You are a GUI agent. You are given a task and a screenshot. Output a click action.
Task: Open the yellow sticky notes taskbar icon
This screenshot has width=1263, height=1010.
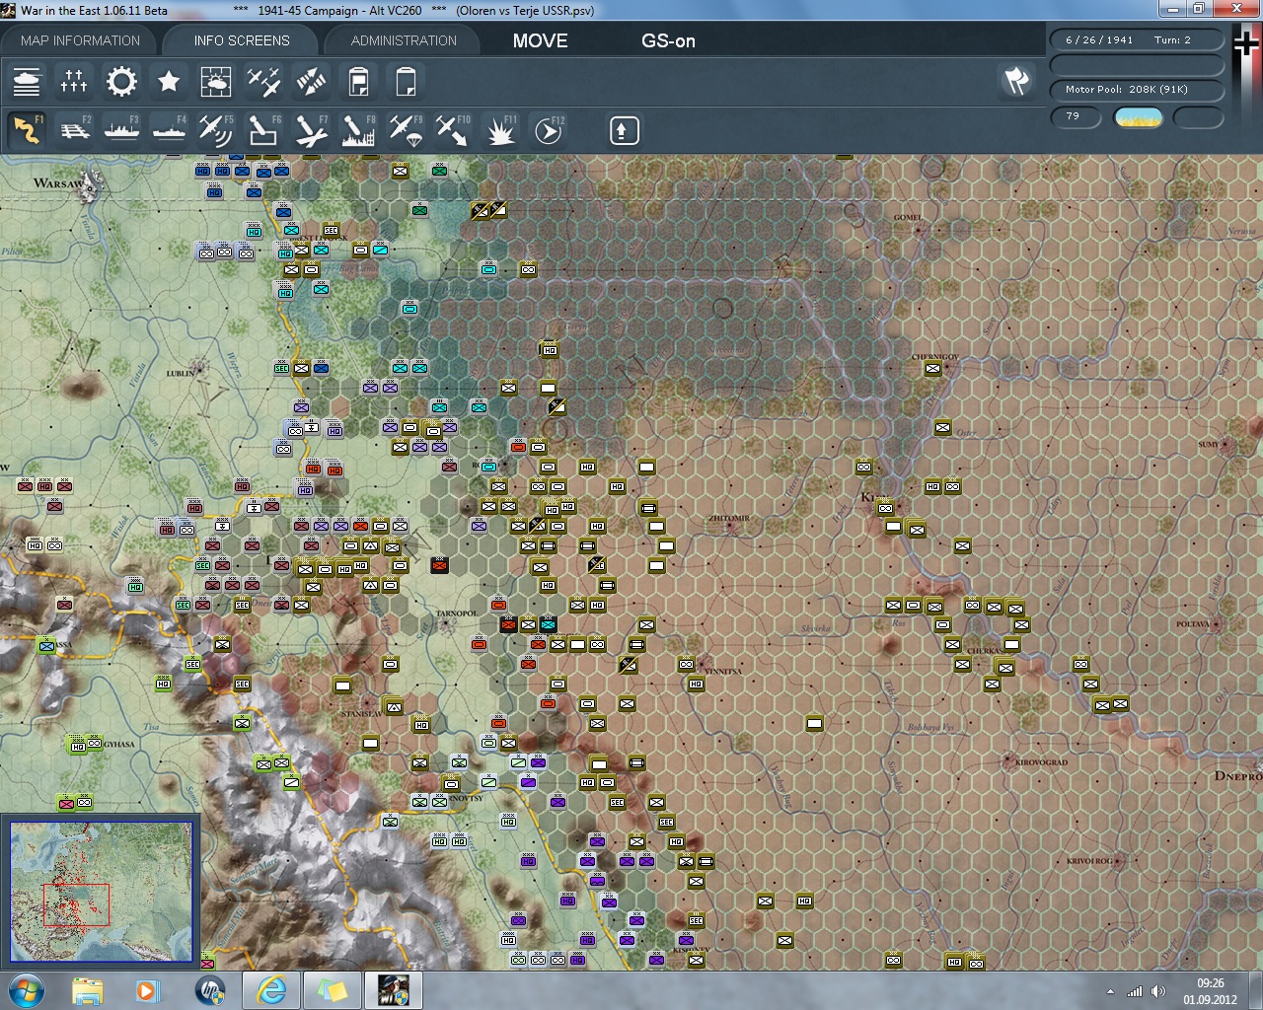[332, 989]
